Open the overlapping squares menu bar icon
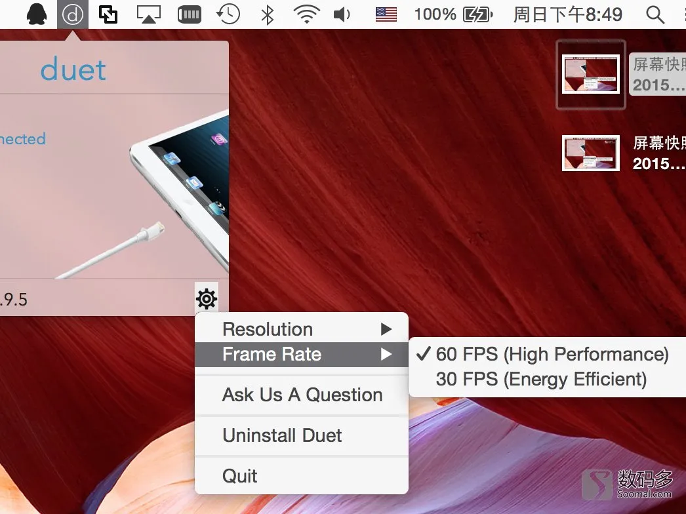 [108, 14]
